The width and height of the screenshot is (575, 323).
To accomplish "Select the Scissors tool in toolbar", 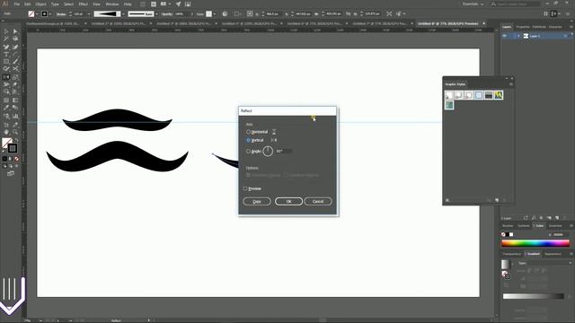I will [x=15, y=69].
